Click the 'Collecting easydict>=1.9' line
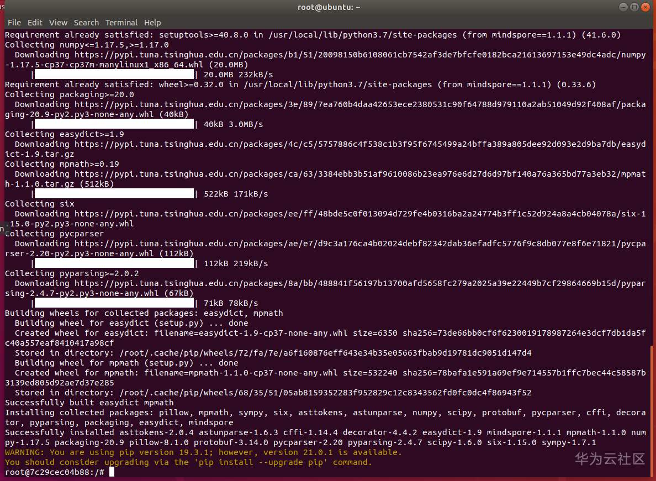Screen dimensions: 656x481 pos(65,134)
